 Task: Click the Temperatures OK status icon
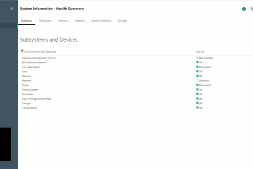(197, 107)
